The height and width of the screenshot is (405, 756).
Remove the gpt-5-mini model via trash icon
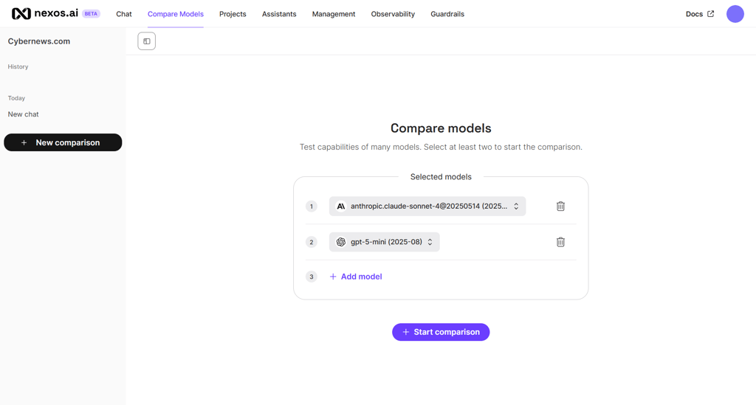coord(560,242)
